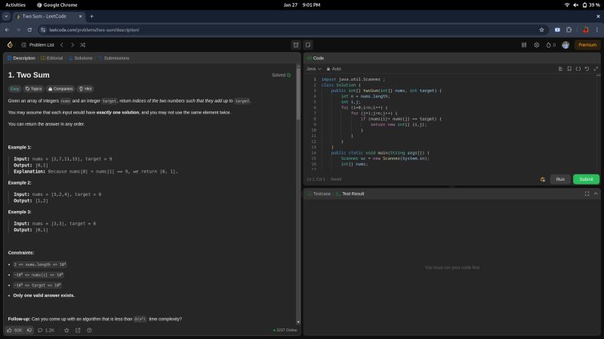Click the icon left of Run
The height and width of the screenshot is (339, 604).
click(x=543, y=179)
